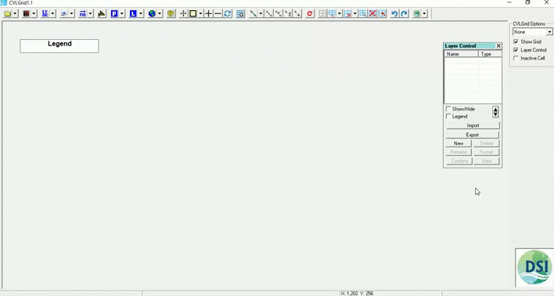The height and width of the screenshot is (296, 554).
Task: Click the undo arrow icon
Action: 394,14
